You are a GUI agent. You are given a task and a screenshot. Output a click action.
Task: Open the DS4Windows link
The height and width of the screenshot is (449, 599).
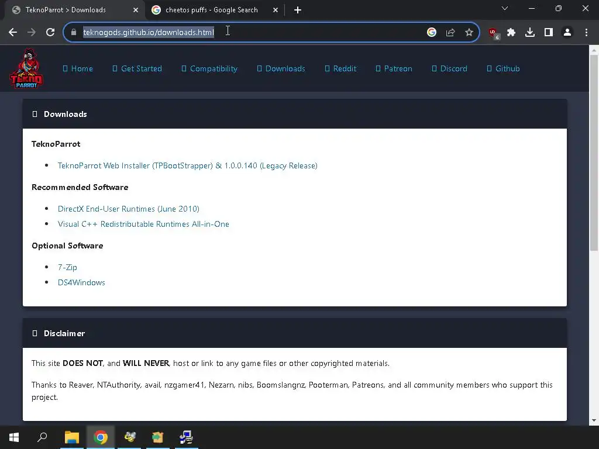point(81,282)
